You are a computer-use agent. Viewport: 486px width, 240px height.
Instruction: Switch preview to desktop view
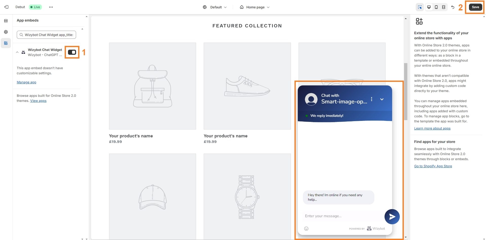tap(429, 7)
